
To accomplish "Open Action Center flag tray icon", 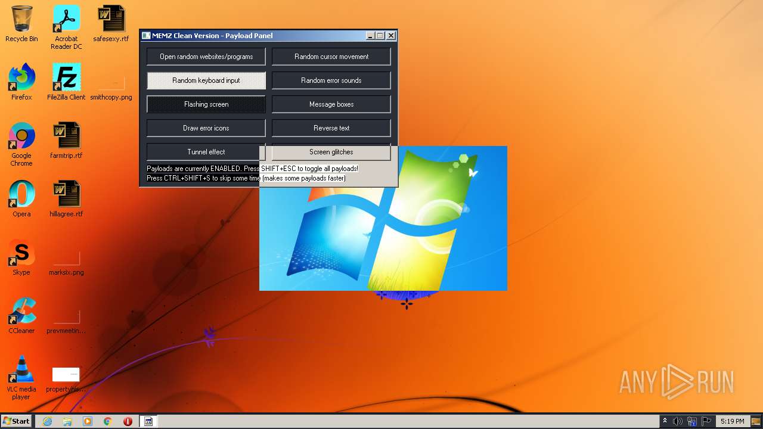I will click(x=706, y=421).
